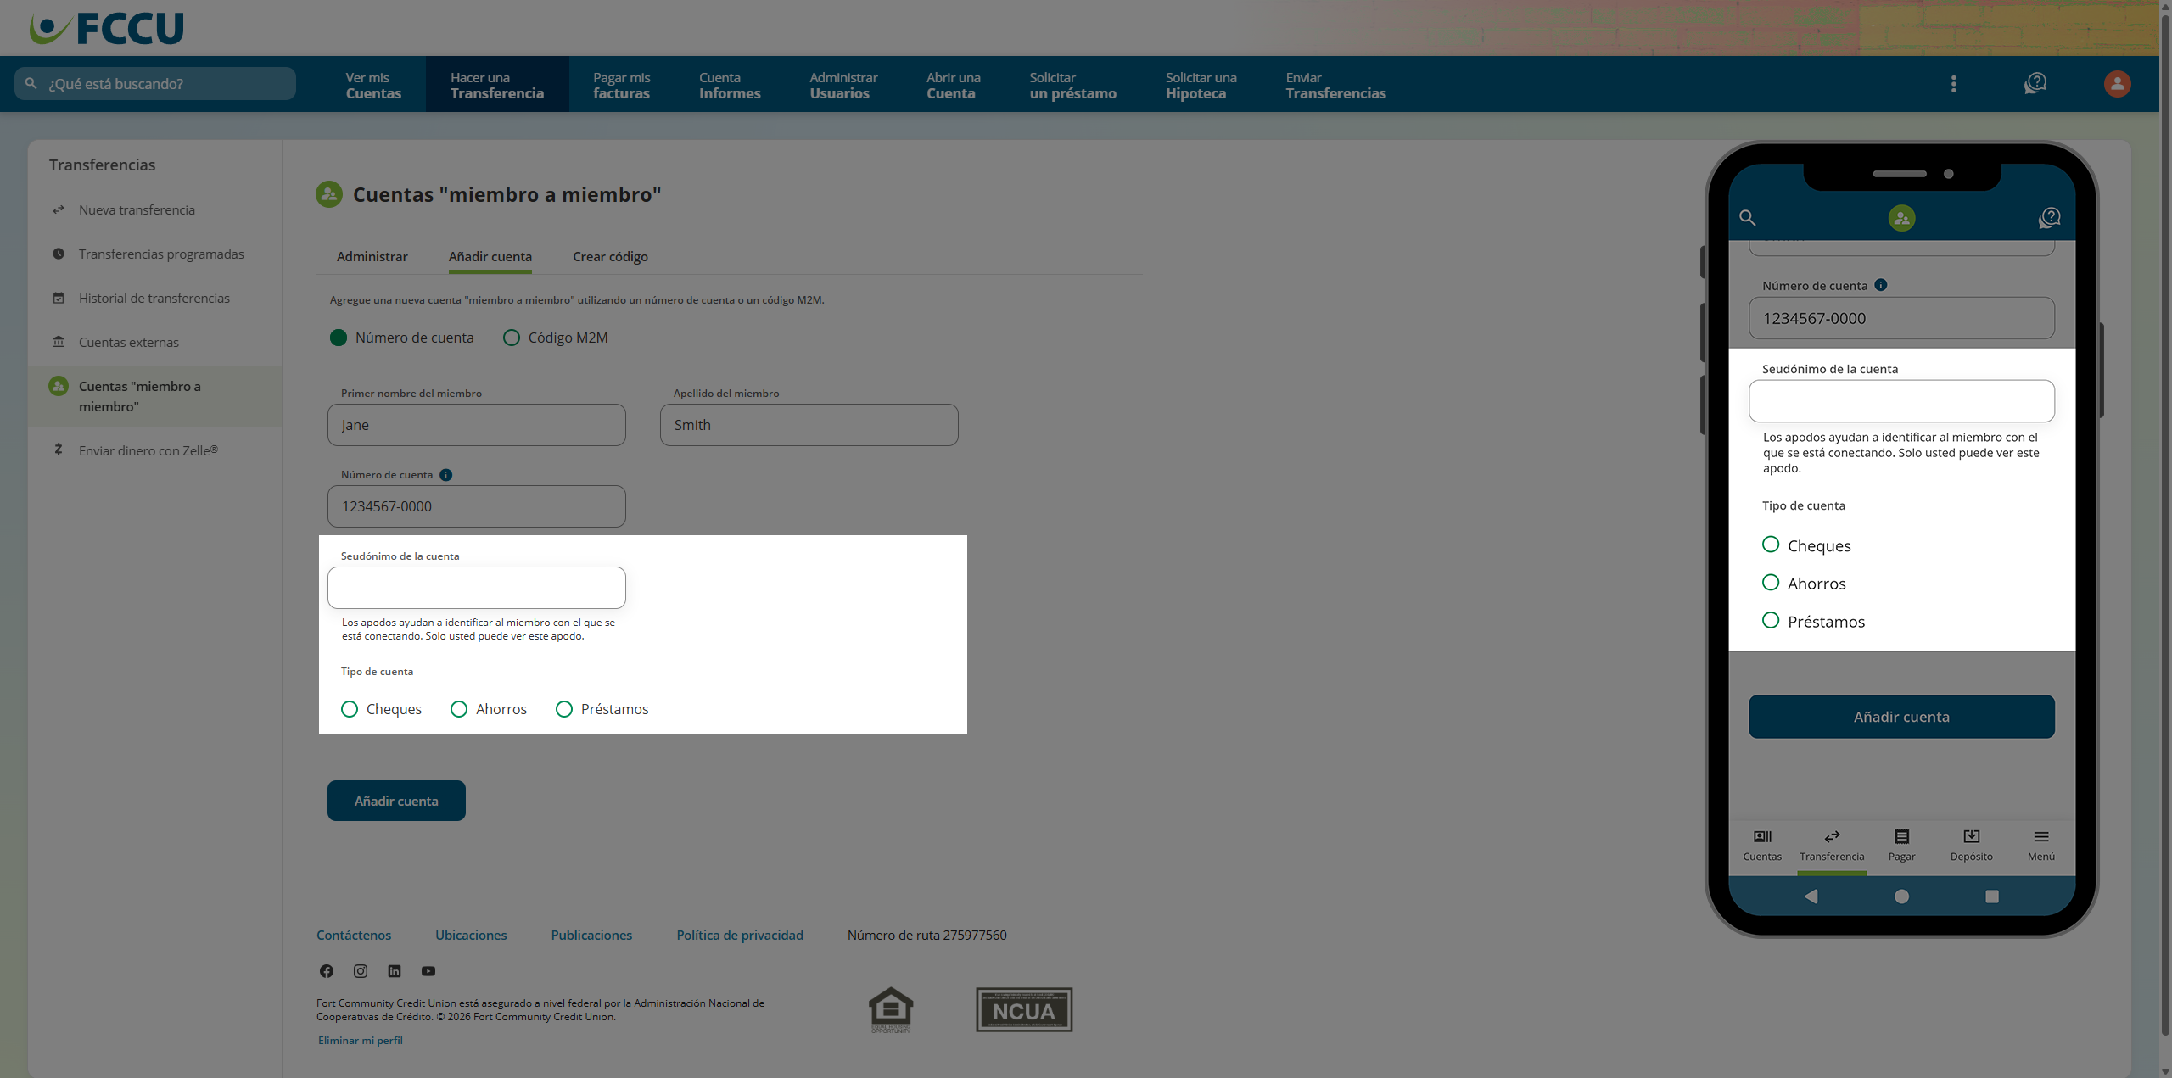Open Solicitar un préstamo menu

(1072, 85)
